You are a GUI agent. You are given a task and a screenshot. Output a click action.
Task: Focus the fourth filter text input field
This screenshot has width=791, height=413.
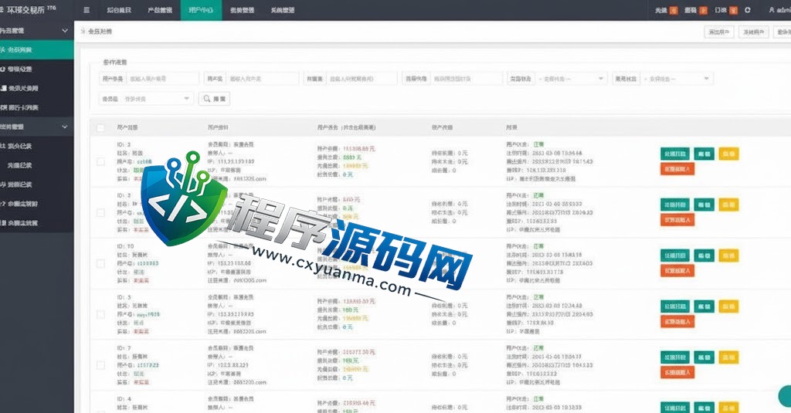pyautogui.click(x=467, y=79)
